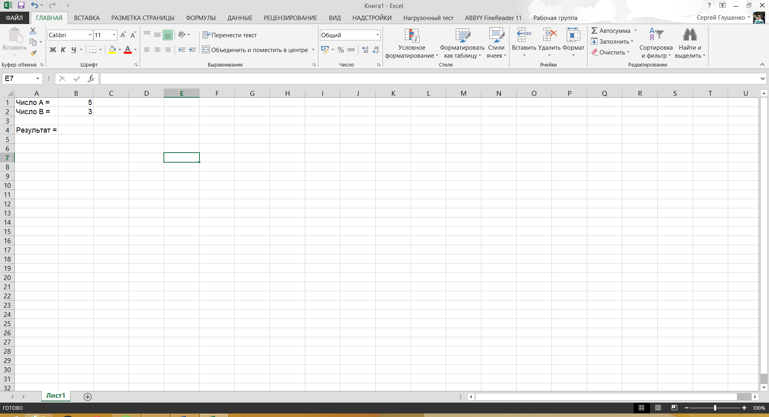Switch to ВСТАВКА tab

pos(87,18)
